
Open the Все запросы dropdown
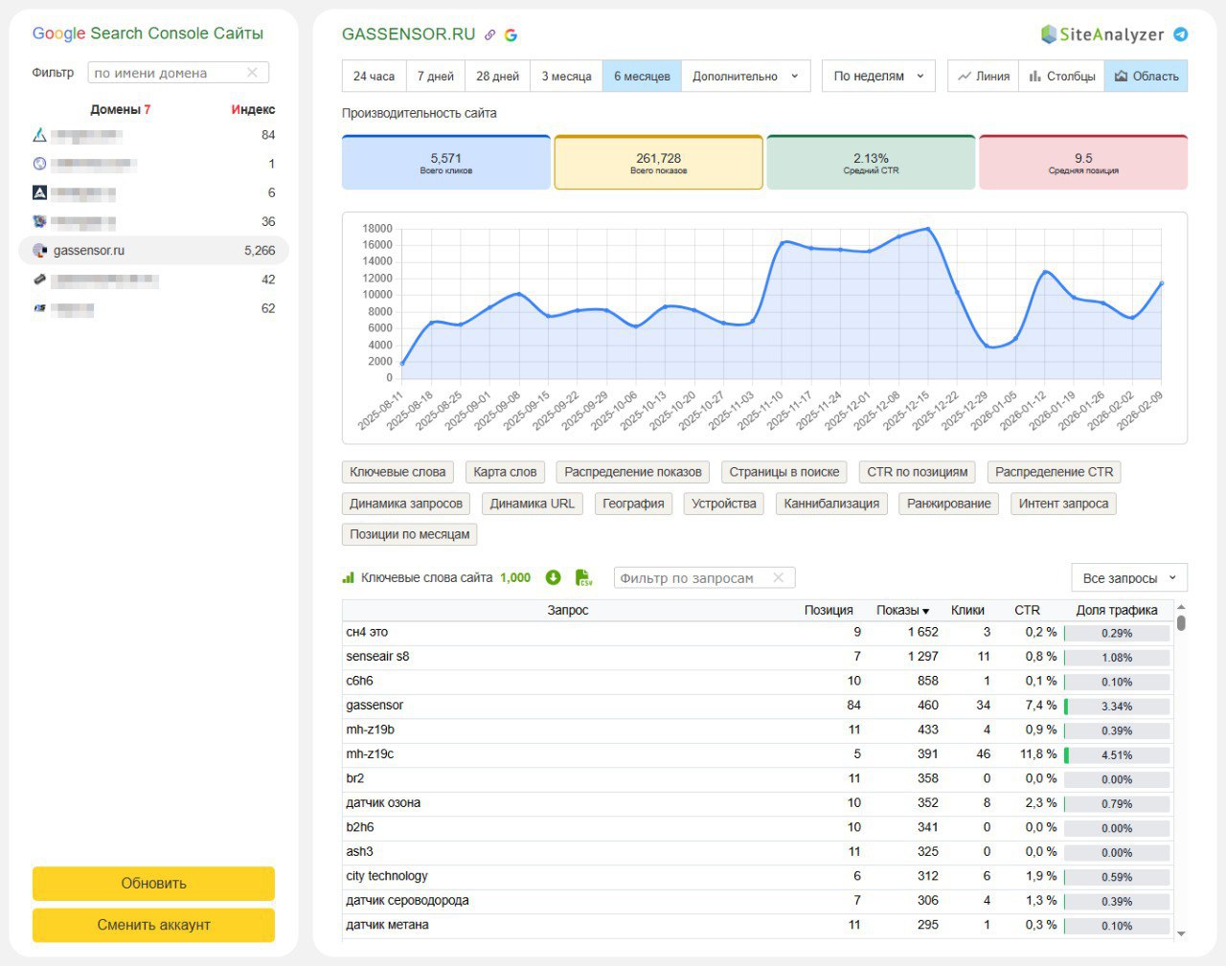point(1127,577)
